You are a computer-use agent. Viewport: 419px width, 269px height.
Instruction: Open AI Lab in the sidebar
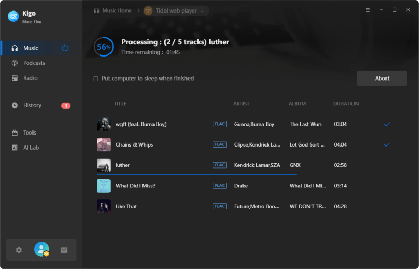[31, 148]
